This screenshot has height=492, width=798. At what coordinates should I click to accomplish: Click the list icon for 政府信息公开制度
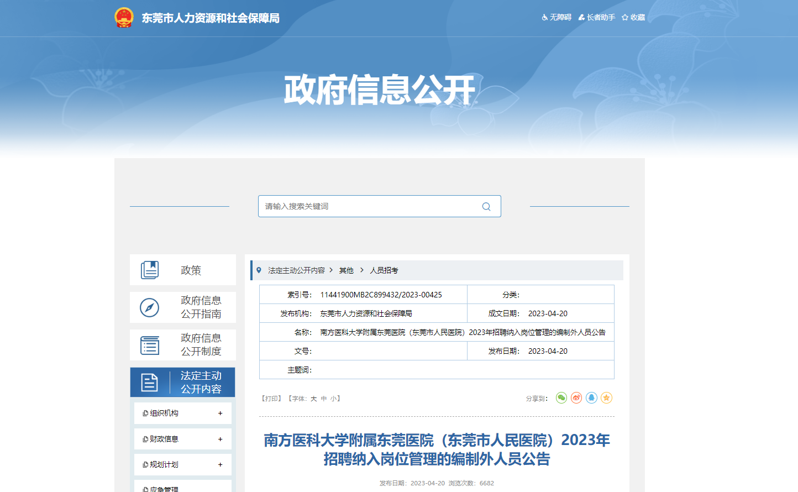[150, 345]
